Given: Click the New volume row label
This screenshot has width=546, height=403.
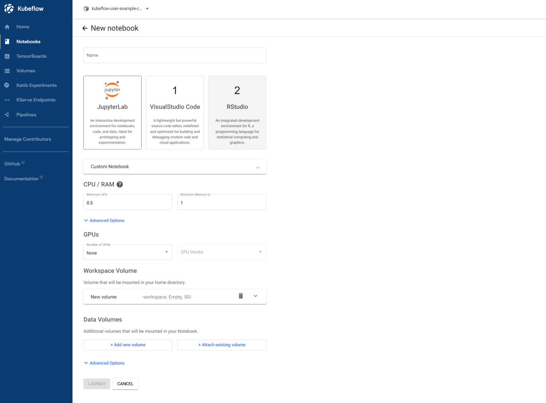Looking at the screenshot, I should [104, 297].
